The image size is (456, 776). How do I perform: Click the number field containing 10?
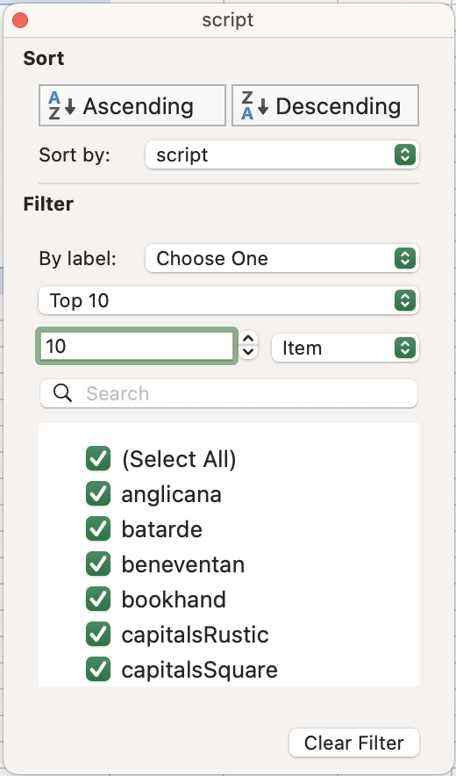coord(137,346)
